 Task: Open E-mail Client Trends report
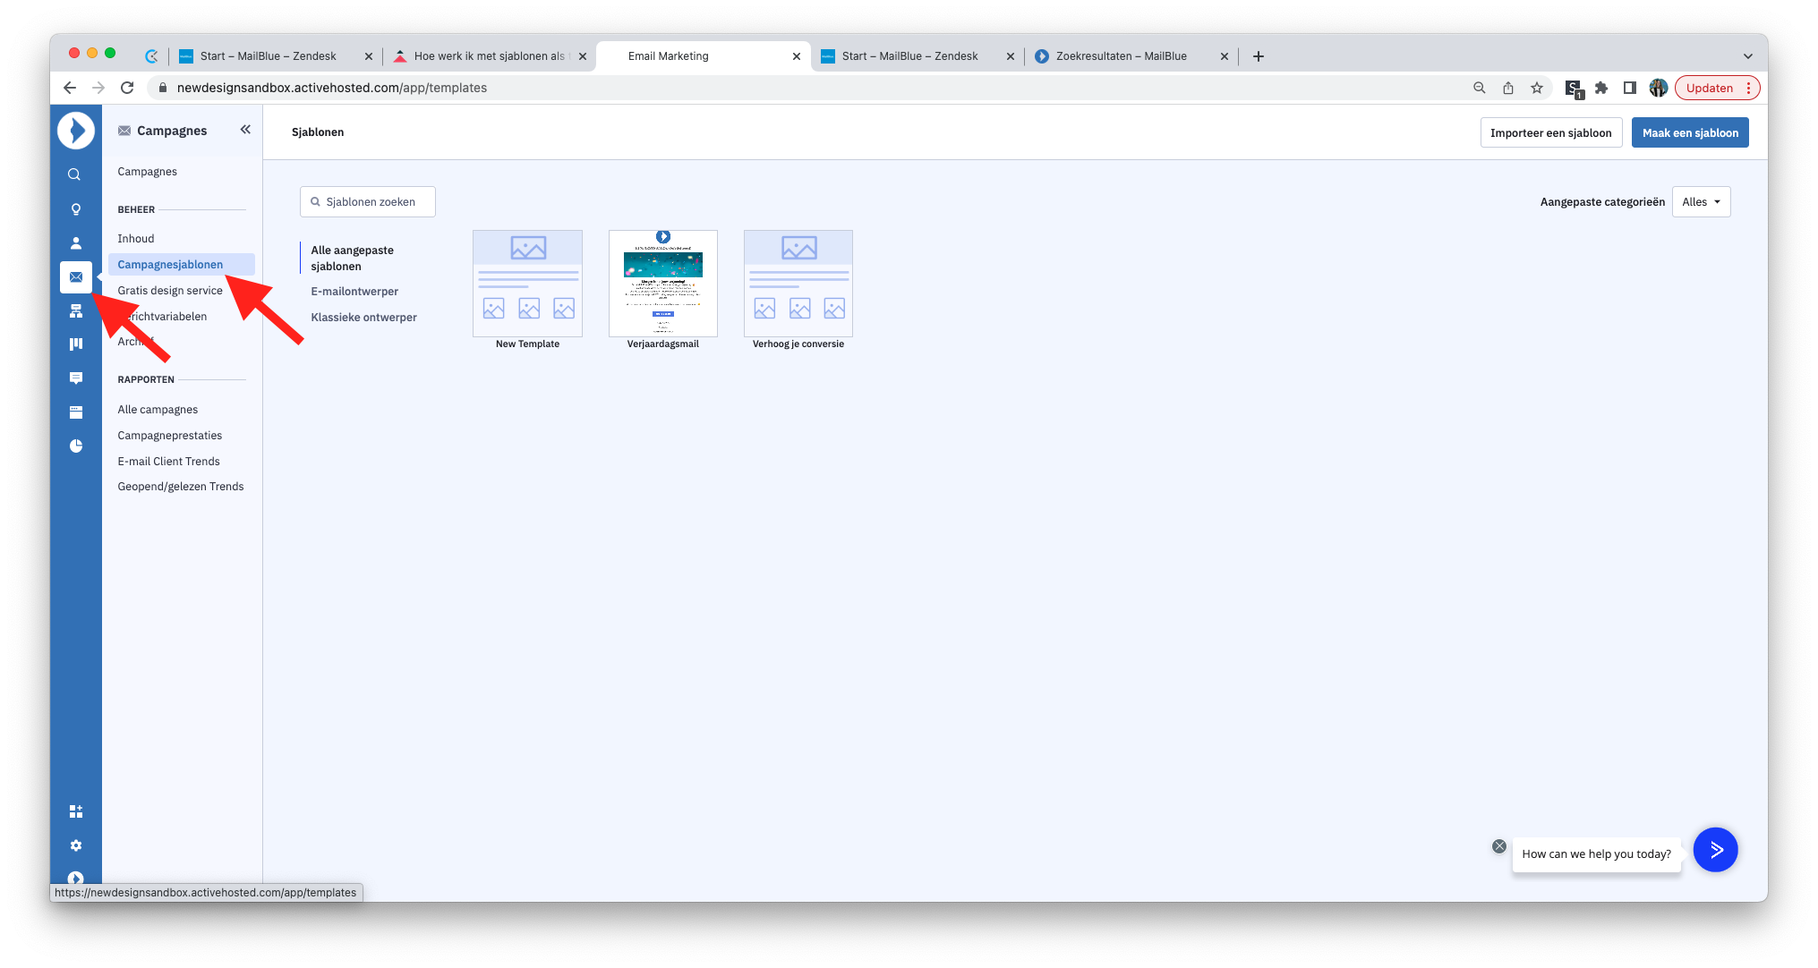coord(168,462)
